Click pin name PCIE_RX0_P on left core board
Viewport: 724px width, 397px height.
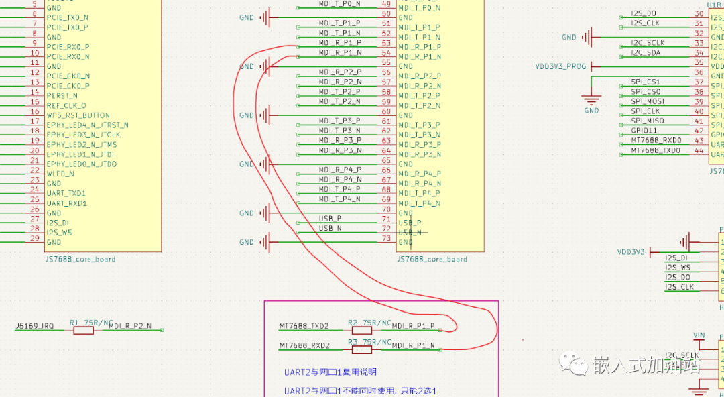tap(68, 47)
